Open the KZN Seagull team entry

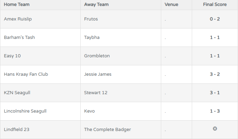(17, 93)
